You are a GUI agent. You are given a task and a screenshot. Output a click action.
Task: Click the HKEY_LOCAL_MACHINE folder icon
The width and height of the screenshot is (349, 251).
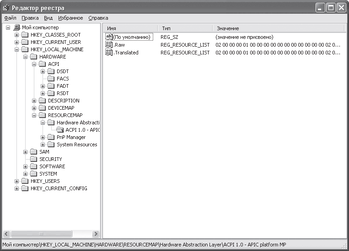pos(25,49)
